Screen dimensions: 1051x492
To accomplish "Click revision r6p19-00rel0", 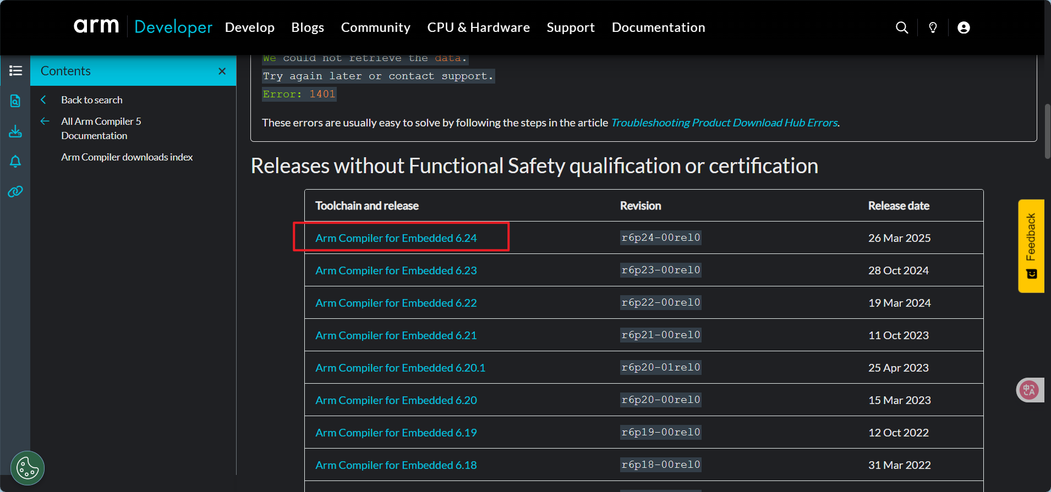I will 661,432.
